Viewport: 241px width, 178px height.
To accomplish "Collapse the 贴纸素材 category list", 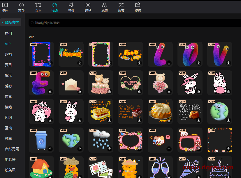I will click(11, 22).
